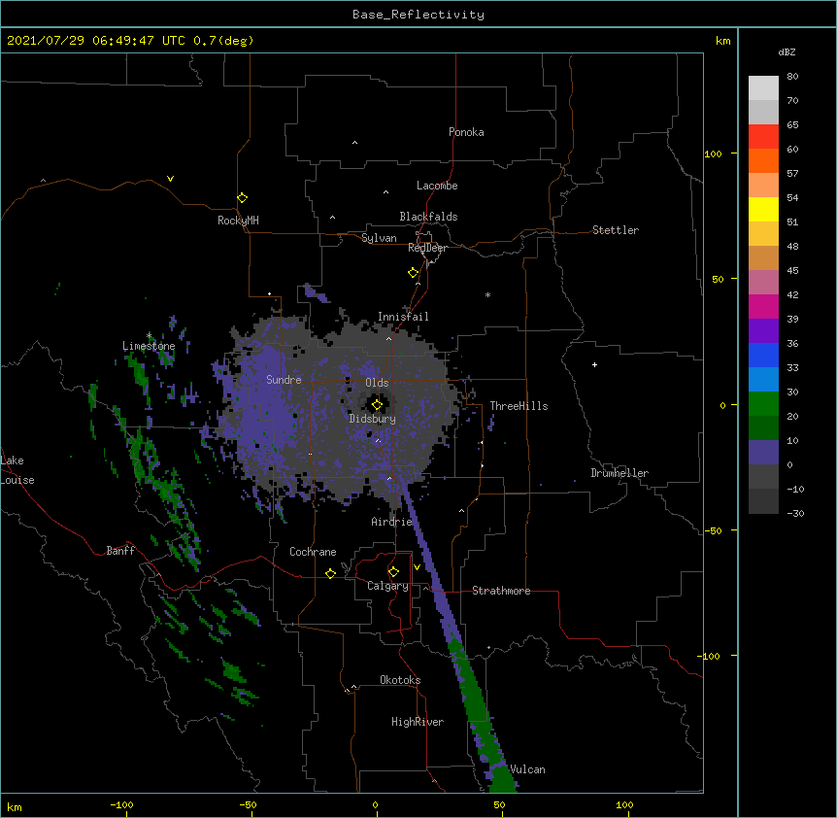Select the slate purple 0-10 dBZ legend swatch
Image resolution: width=837 pixels, height=818 pixels.
tap(763, 453)
